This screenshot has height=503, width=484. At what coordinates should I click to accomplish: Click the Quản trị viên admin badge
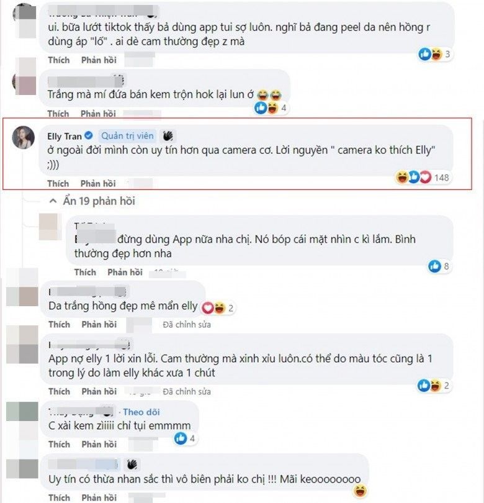[127, 136]
